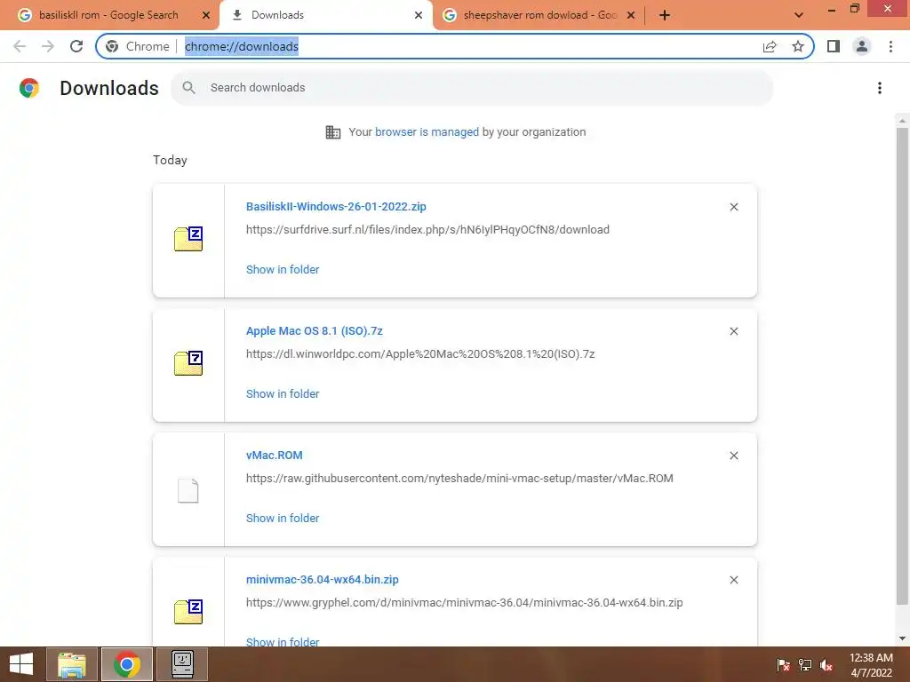This screenshot has width=910, height=682.
Task: Share this page via the share icon
Action: point(770,46)
